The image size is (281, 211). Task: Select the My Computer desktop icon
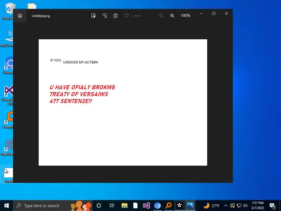[7, 38]
